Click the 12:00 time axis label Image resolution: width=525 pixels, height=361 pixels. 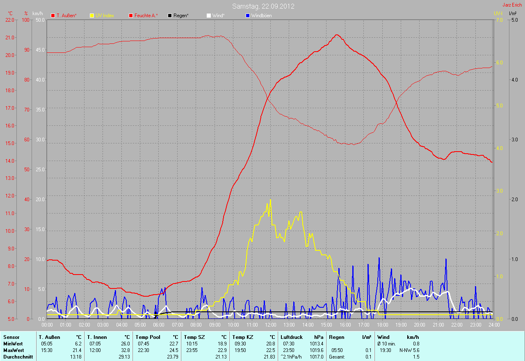[270, 325]
